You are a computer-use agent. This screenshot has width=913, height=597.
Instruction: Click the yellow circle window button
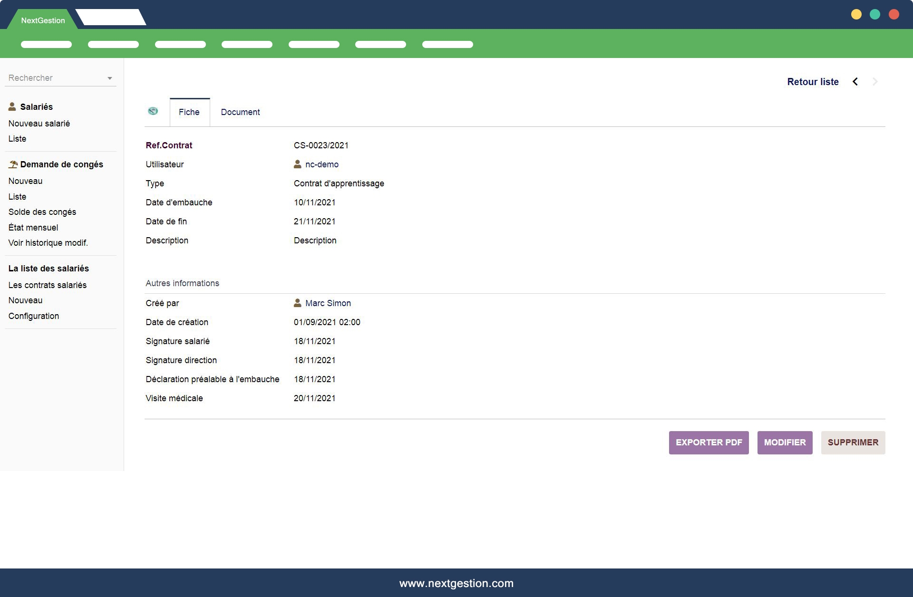click(856, 15)
